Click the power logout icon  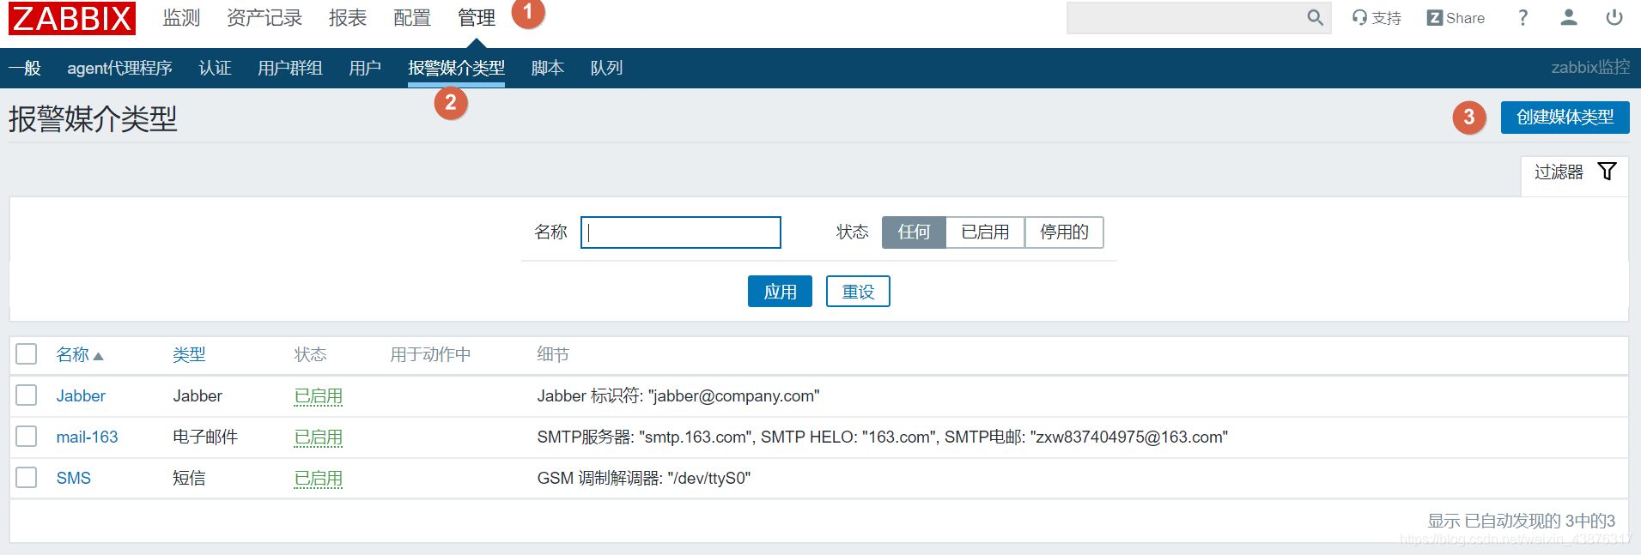[x=1614, y=18]
